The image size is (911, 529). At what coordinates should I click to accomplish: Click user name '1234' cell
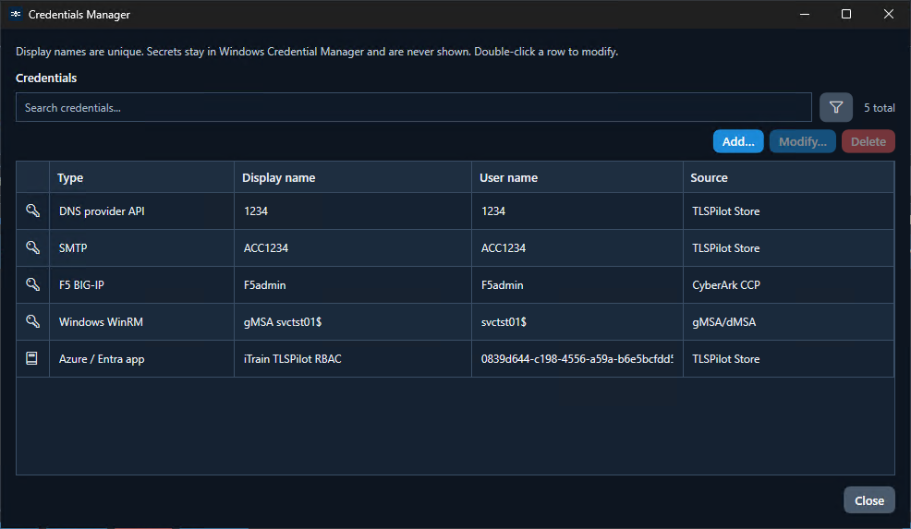point(577,211)
